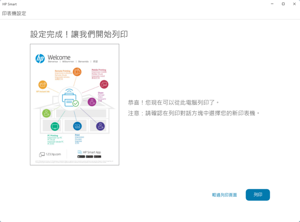Click the orange Remote Printing icon

tap(77, 73)
